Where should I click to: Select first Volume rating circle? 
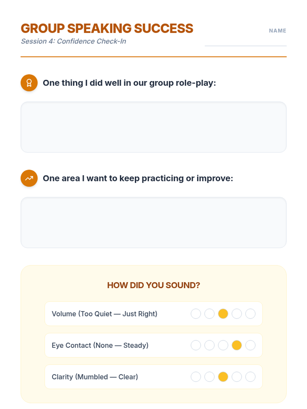[196, 314]
